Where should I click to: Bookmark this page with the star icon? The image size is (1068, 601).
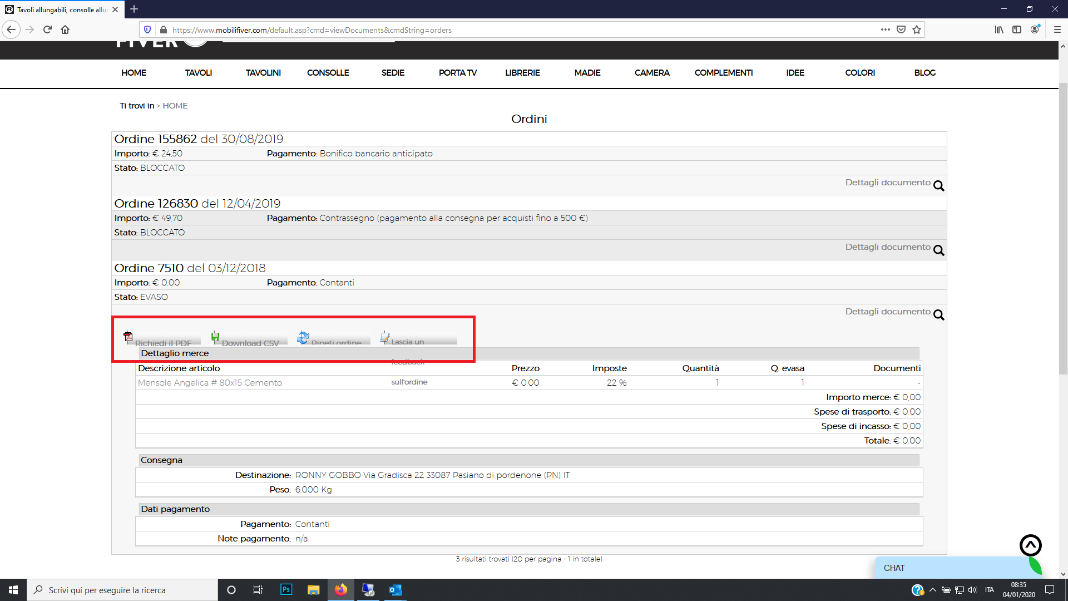(x=917, y=30)
